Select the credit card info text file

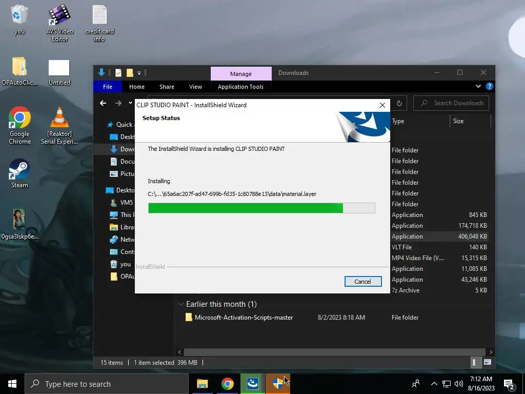(x=99, y=23)
